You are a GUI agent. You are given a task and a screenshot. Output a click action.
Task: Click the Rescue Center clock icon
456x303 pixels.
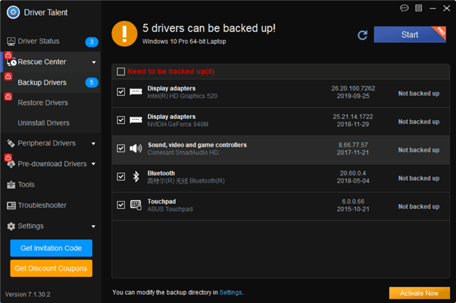[x=12, y=62]
